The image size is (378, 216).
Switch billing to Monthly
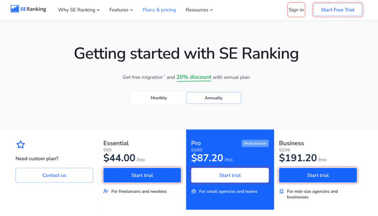[x=158, y=98]
